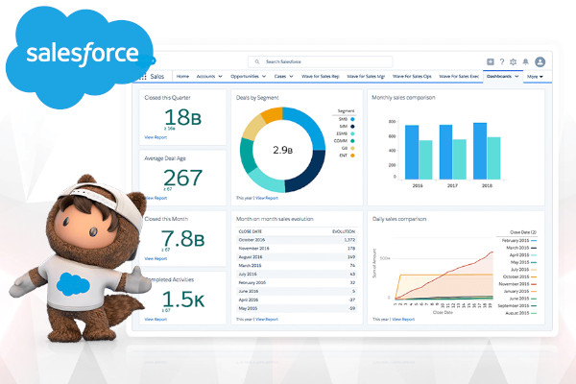Click the 267 Average Deal Age value
Viewport: 576px width, 384px height.
[182, 178]
